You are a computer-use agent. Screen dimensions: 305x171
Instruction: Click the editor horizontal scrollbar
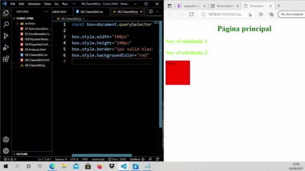coord(102,155)
